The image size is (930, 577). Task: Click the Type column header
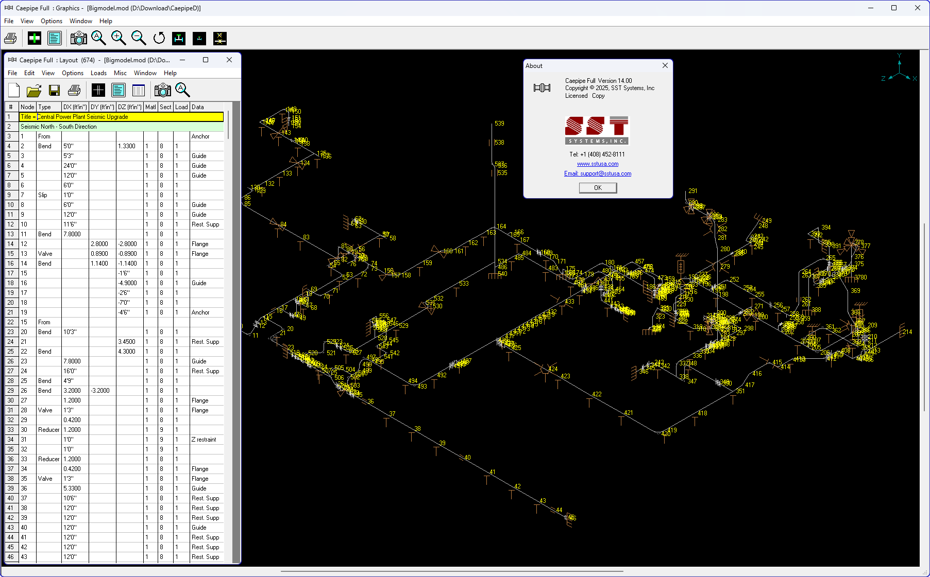(48, 107)
